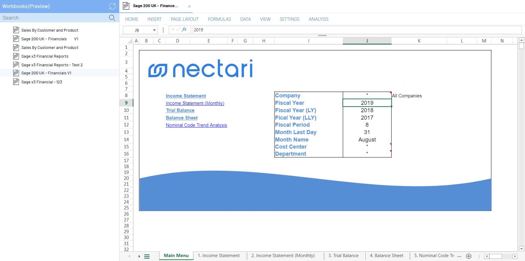Click vertical scrollbar up arrow
Image resolution: width=525 pixels, height=261 pixels.
[522, 40]
